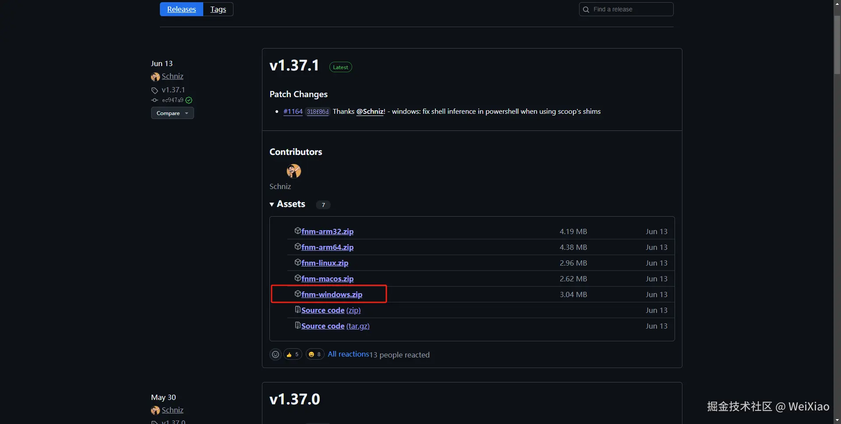Screen dimensions: 841x424
Task: Click the 13 people reacted text
Action: (x=399, y=355)
